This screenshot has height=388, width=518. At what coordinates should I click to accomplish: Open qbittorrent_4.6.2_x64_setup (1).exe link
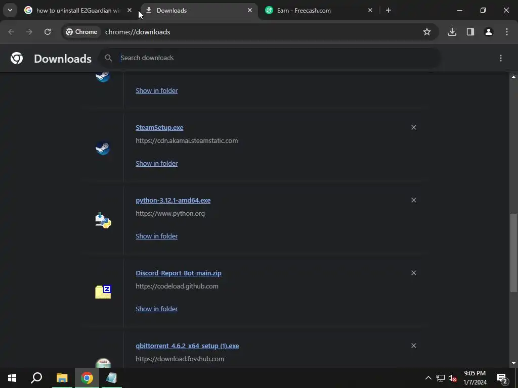pos(187,346)
